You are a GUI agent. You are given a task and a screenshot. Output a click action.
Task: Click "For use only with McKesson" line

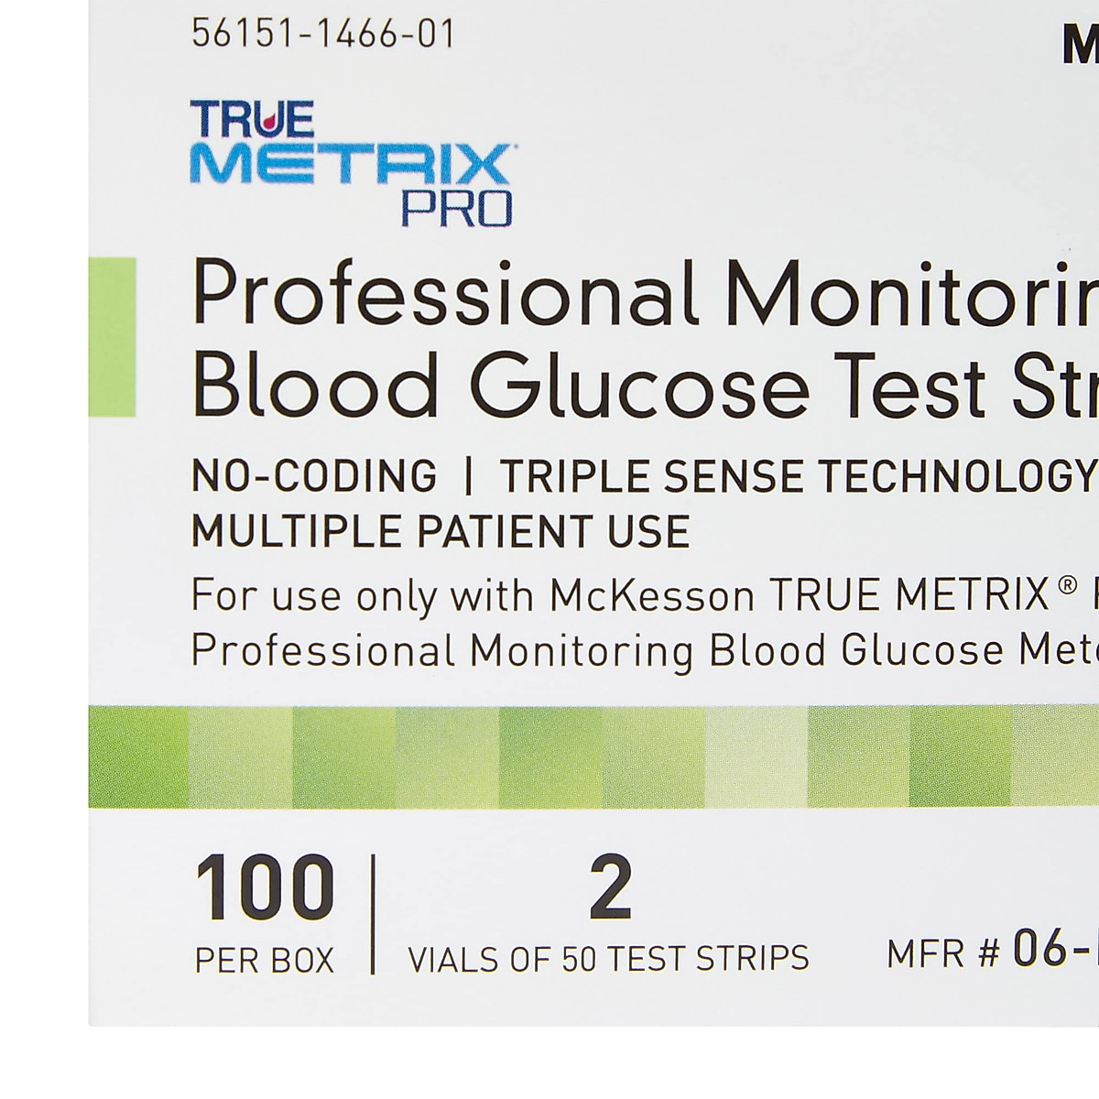(472, 596)
